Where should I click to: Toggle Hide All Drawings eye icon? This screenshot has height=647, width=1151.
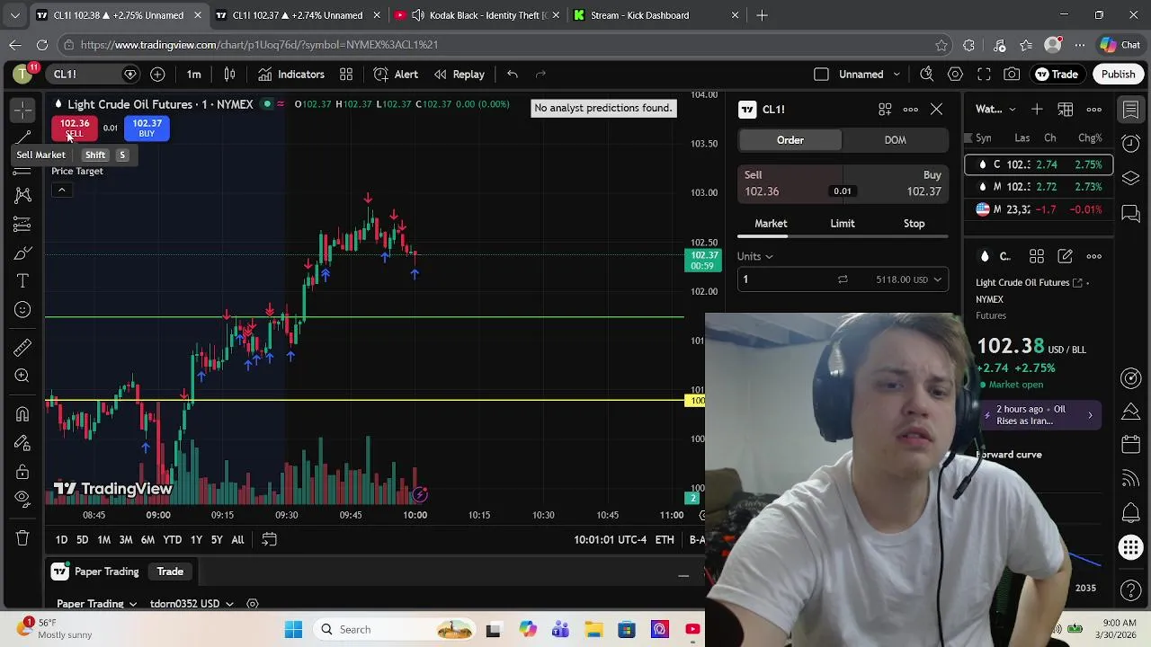[22, 499]
